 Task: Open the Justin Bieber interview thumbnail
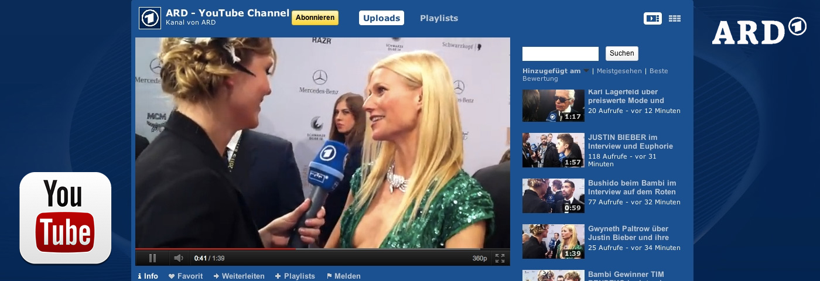click(x=553, y=150)
